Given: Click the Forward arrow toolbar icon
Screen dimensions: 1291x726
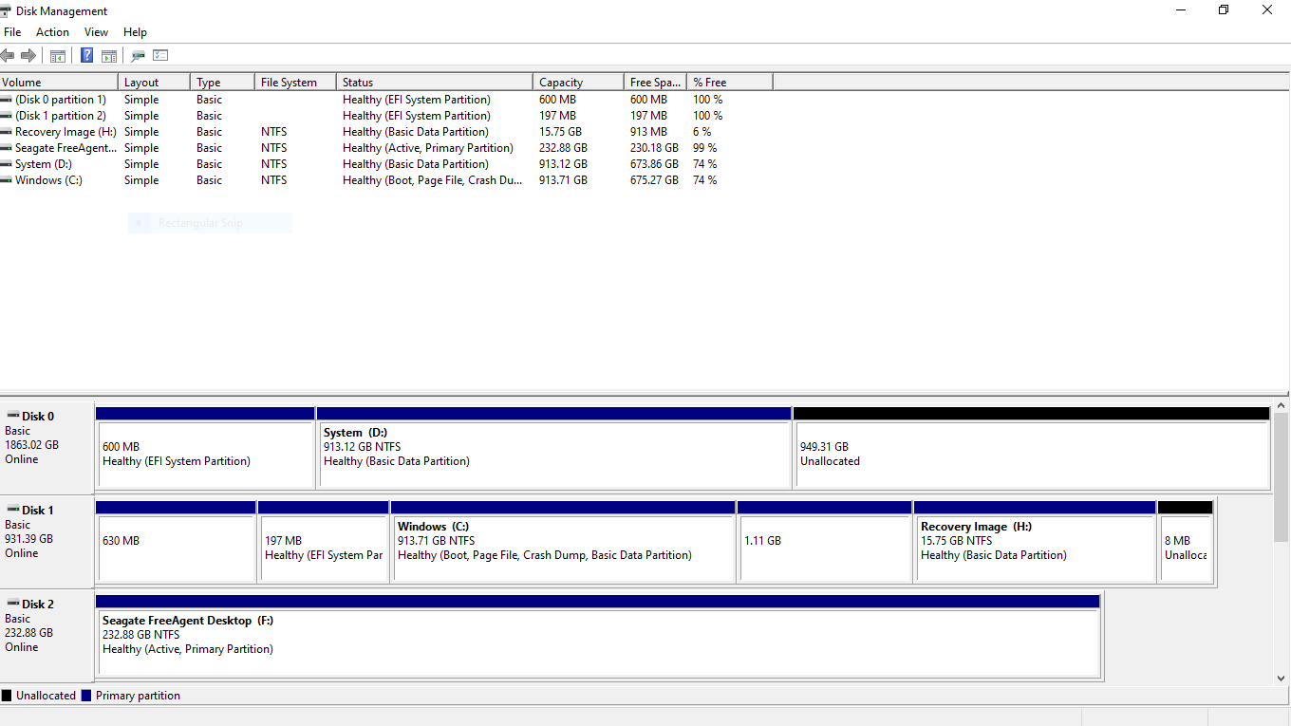Looking at the screenshot, I should pos(28,56).
